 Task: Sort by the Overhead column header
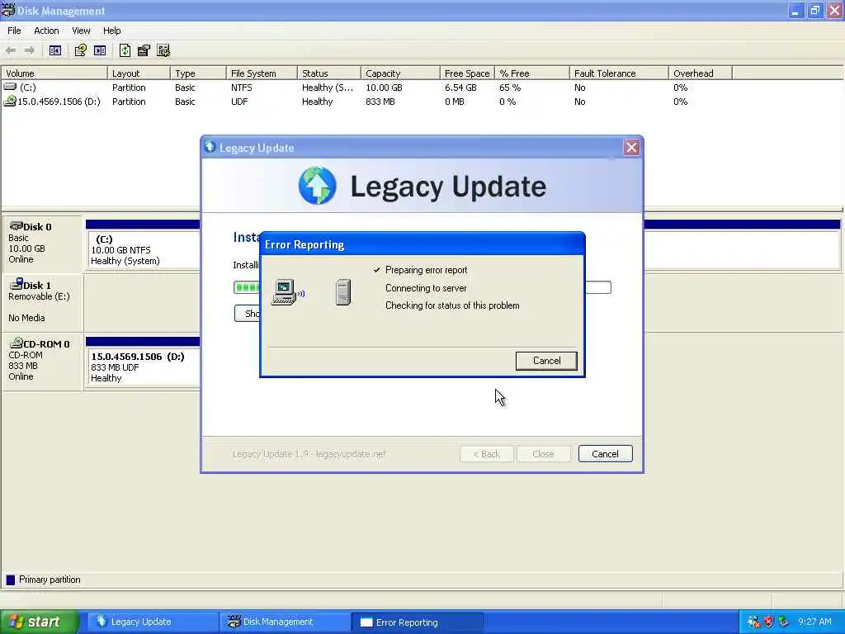click(x=701, y=73)
